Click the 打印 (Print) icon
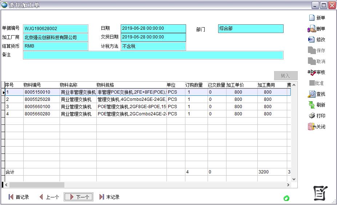The width and height of the screenshot is (337, 205). pos(312,116)
